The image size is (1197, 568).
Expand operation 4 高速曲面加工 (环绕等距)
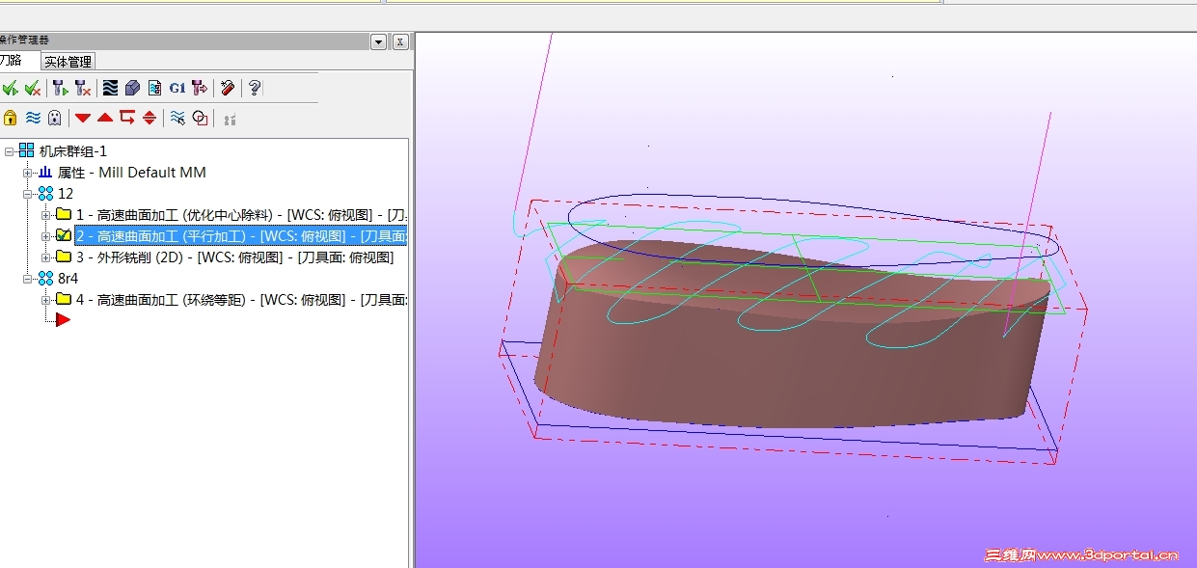pyautogui.click(x=45, y=300)
